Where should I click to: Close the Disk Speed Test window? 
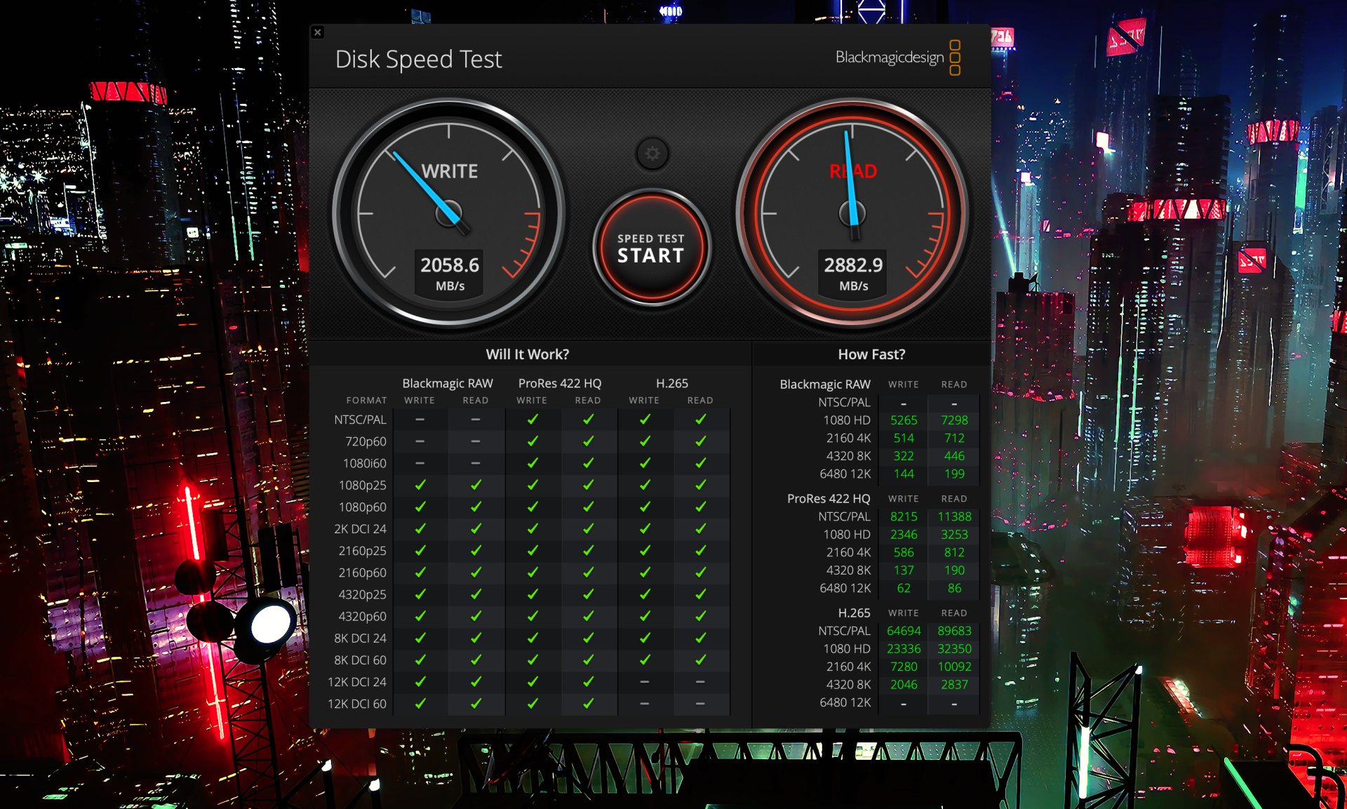318,32
